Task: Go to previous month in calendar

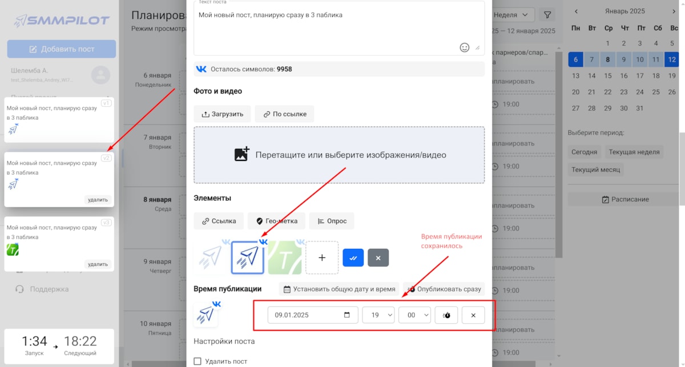Action: click(576, 11)
